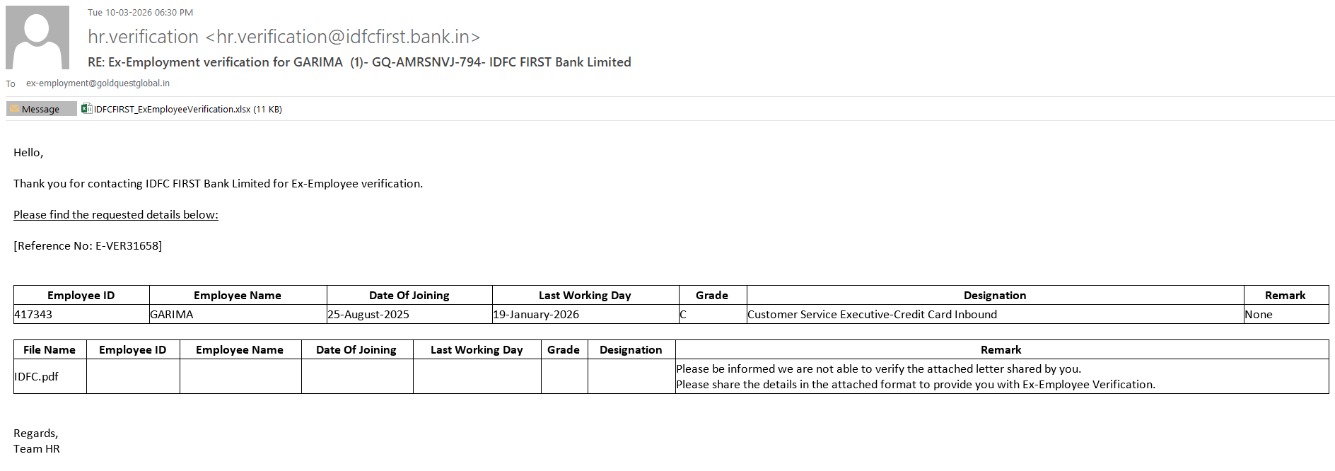
Task: Switch to the Message tab
Action: pos(41,109)
